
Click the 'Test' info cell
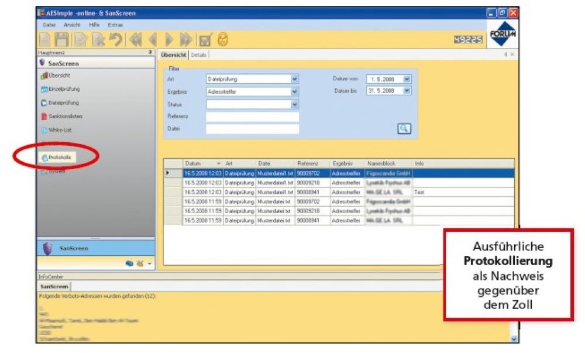(463, 192)
